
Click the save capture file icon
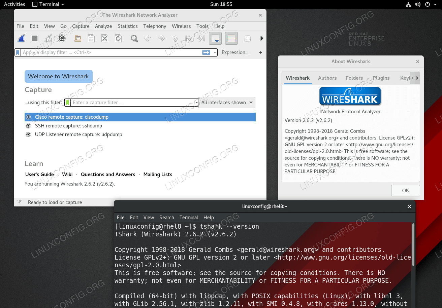click(91, 38)
